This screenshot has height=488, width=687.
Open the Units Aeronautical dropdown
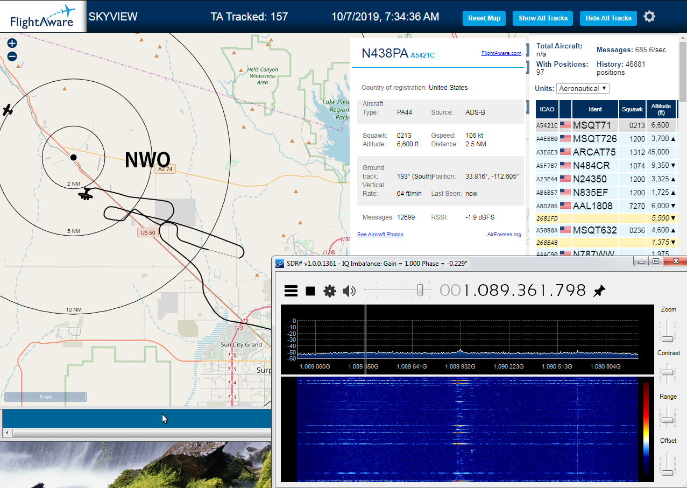pyautogui.click(x=583, y=88)
